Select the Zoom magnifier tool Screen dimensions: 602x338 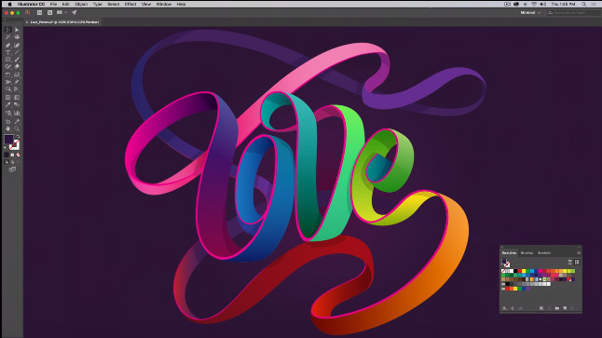pyautogui.click(x=17, y=128)
